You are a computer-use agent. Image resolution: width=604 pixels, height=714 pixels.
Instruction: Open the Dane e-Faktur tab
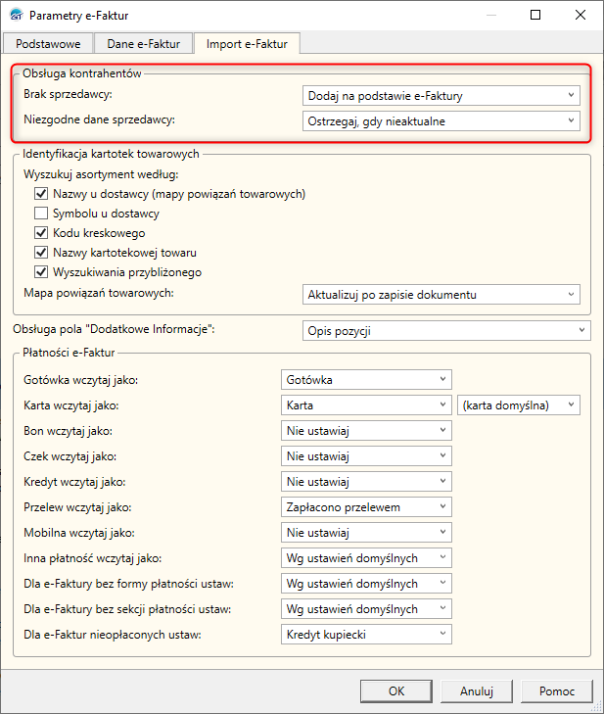[144, 43]
